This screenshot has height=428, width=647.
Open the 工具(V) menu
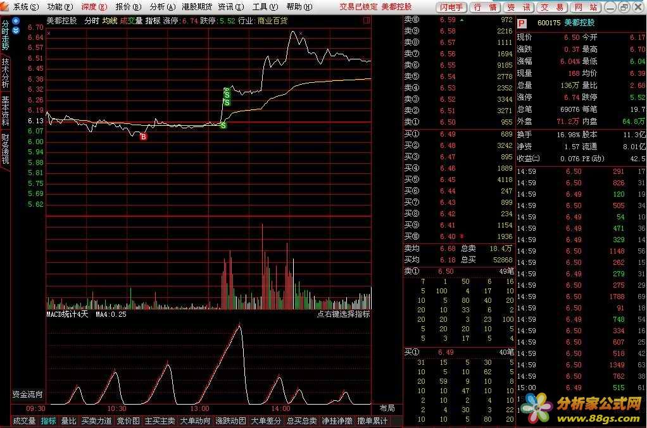pos(265,7)
